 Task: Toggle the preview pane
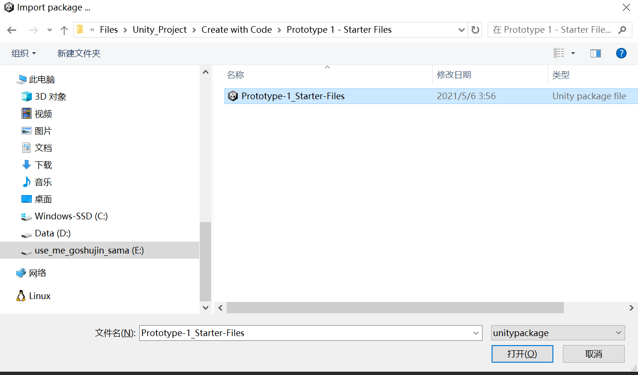pos(596,53)
